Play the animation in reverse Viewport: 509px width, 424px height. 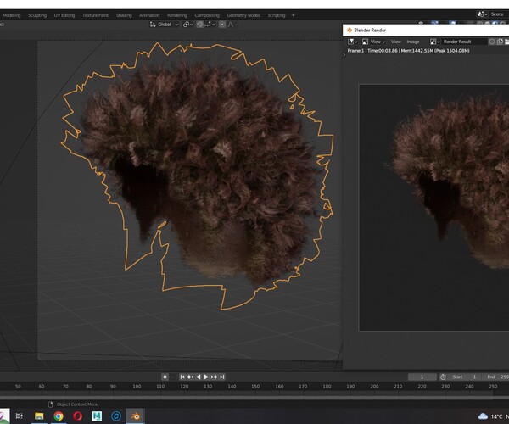tap(199, 377)
